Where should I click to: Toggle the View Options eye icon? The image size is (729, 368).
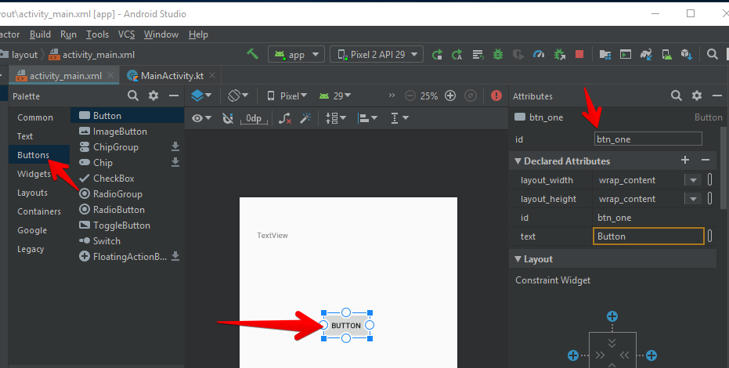coord(201,118)
